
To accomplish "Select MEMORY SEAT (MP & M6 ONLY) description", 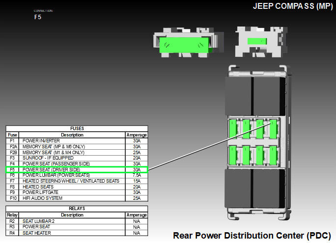I will 54,147.
